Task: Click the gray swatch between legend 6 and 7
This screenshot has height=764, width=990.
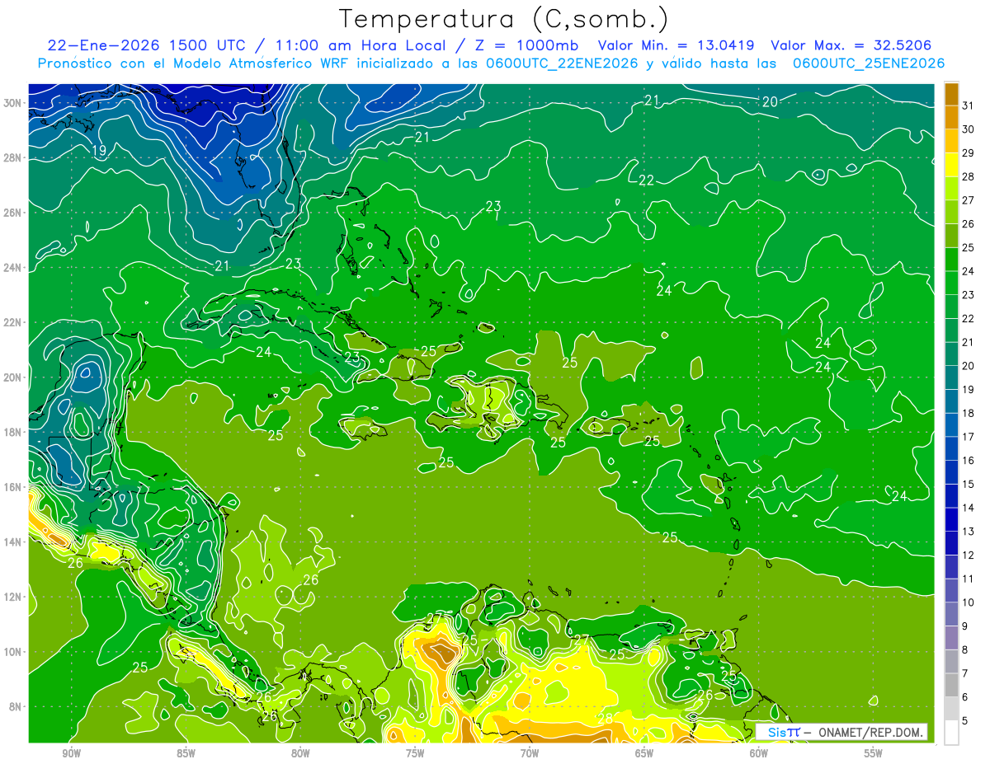Action: pos(951,685)
